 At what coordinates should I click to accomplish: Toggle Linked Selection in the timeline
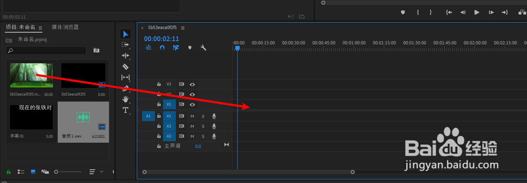(x=176, y=48)
